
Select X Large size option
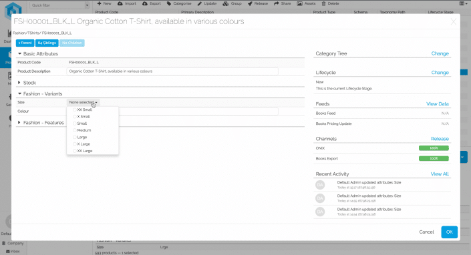tap(82, 144)
